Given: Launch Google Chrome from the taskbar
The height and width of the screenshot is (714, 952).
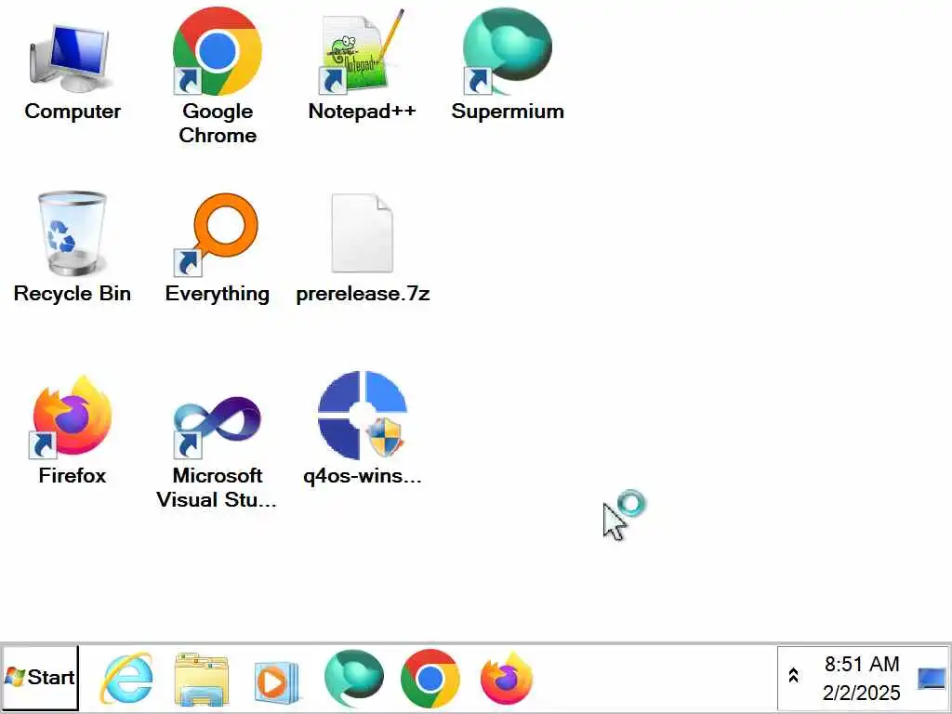Looking at the screenshot, I should point(430,678).
